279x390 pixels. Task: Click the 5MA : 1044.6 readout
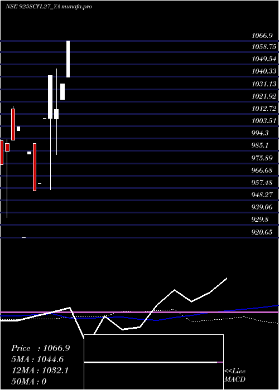37,359
